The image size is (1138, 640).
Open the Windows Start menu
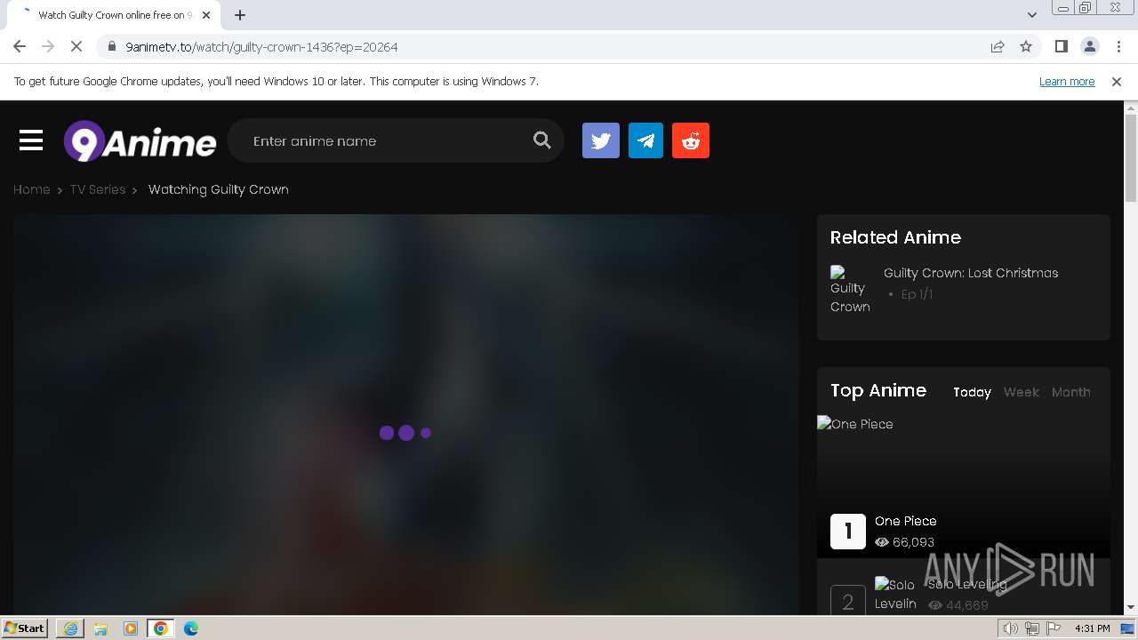tap(25, 628)
